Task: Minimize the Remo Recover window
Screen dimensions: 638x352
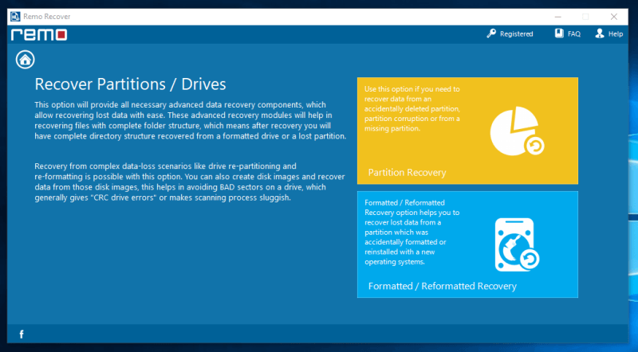Action: point(557,17)
